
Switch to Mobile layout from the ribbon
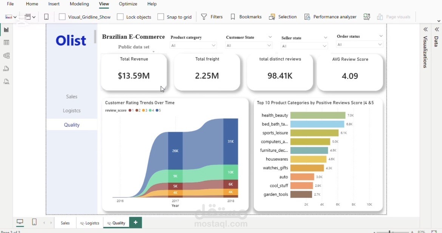46,17
